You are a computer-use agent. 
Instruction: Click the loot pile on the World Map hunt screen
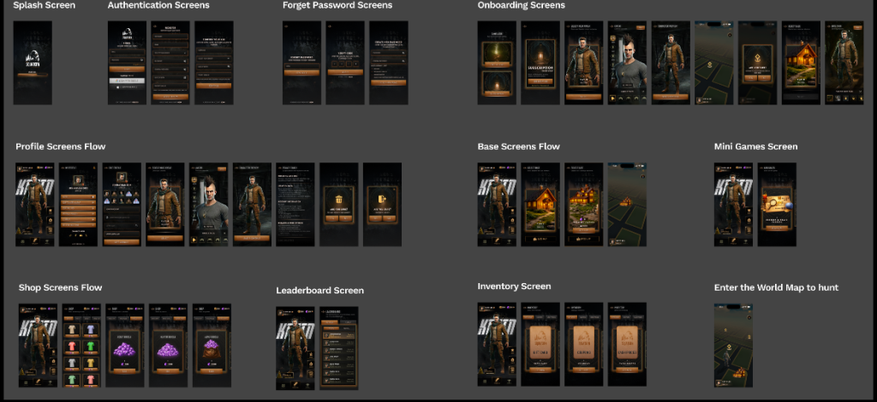(737, 372)
